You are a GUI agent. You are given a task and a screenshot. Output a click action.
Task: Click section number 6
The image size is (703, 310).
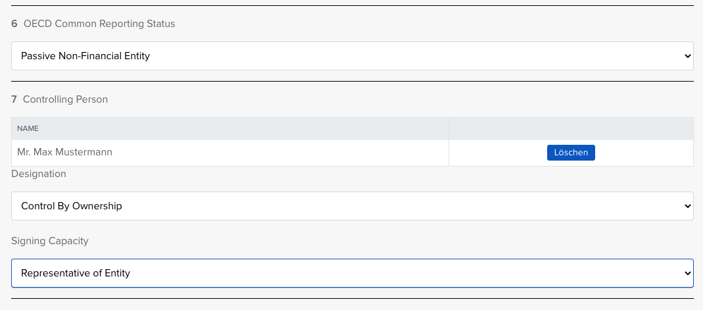click(x=14, y=24)
